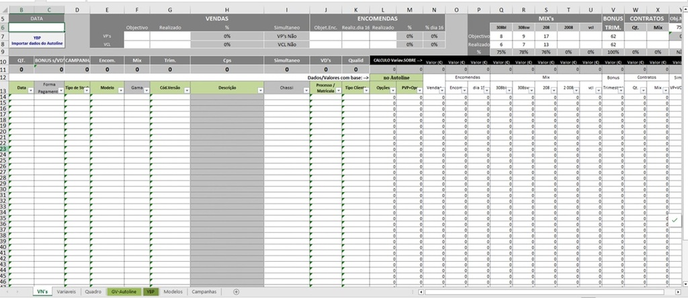Click the green checkmark icon at right edge

(x=675, y=220)
